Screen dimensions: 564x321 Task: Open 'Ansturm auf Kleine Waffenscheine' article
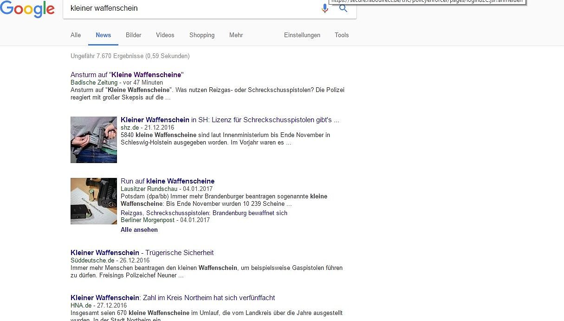tap(127, 75)
